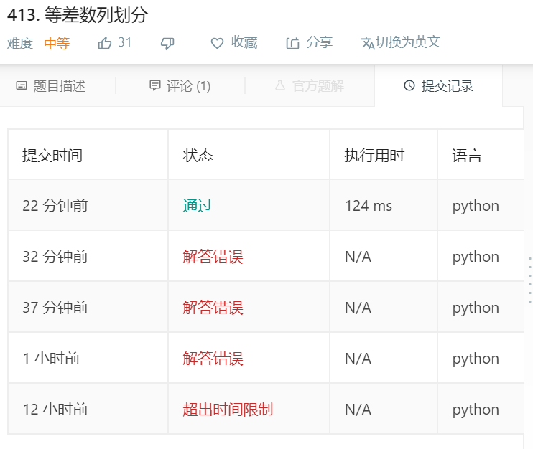Click the thumbs-down dislike icon
This screenshot has height=449, width=533.
coord(167,44)
